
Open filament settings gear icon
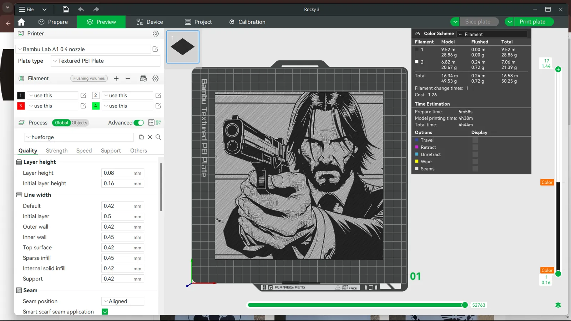coord(156,78)
